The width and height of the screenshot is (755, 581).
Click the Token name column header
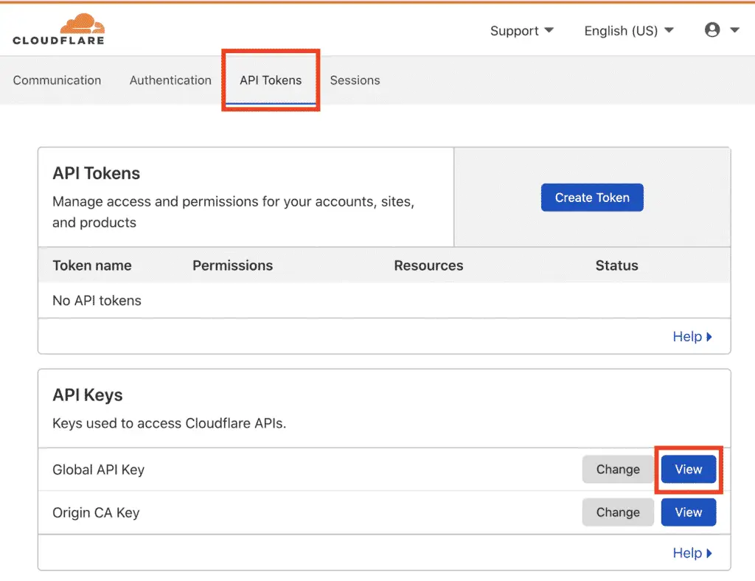92,265
